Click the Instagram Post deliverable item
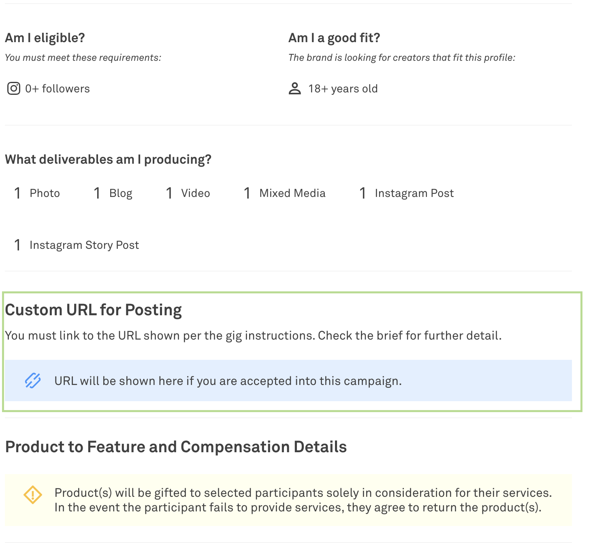Image resolution: width=593 pixels, height=543 pixels. pos(414,193)
